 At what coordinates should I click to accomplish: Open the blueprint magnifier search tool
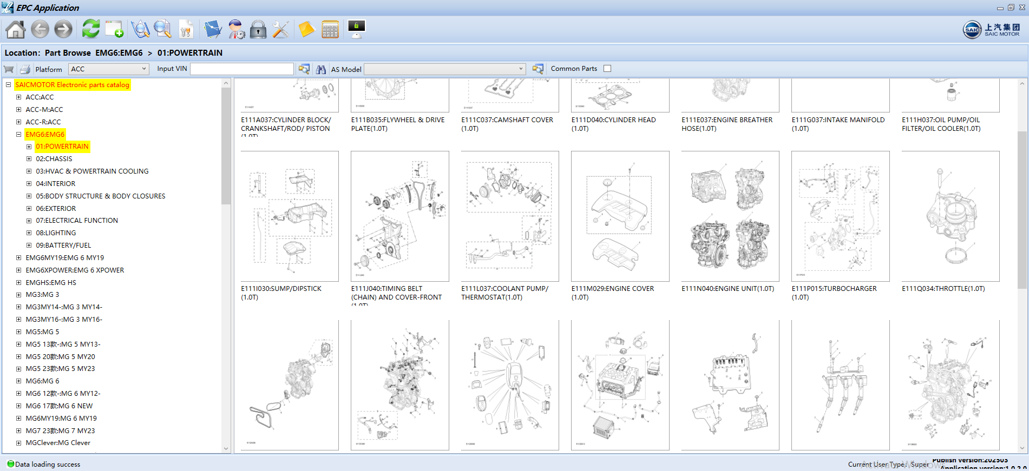pyautogui.click(x=140, y=29)
